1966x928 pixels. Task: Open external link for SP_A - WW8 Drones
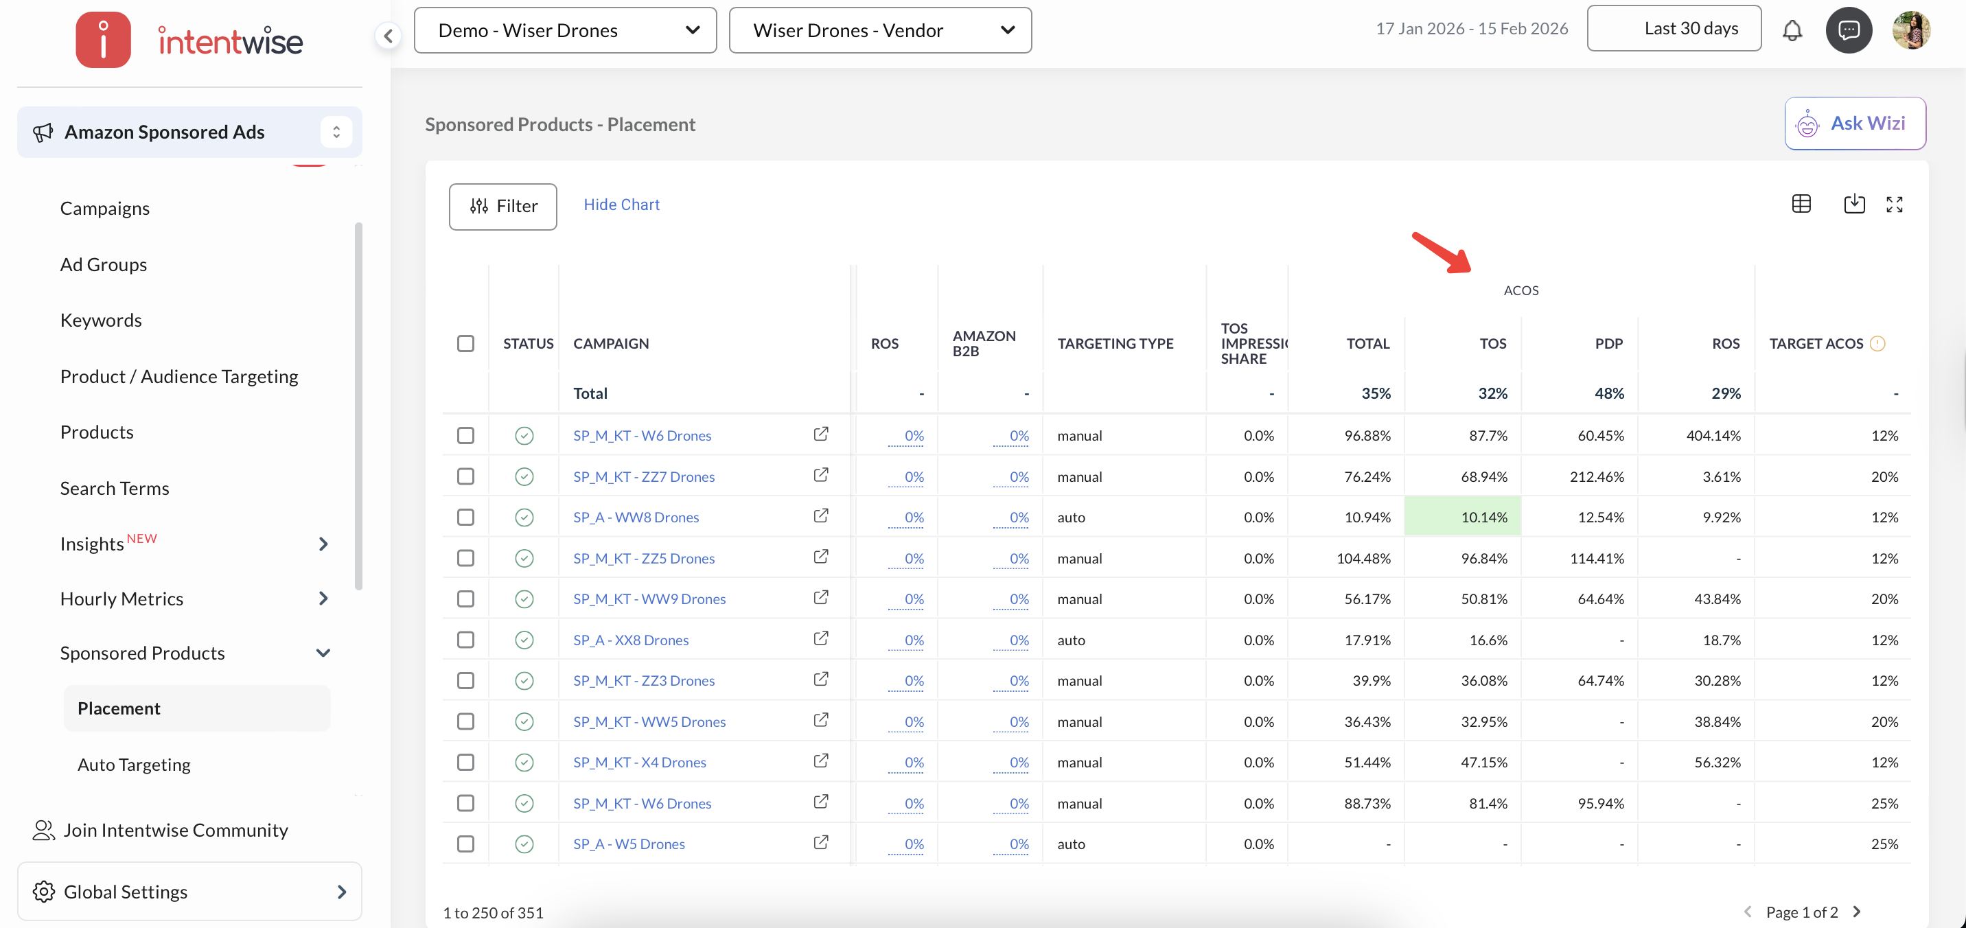(820, 516)
